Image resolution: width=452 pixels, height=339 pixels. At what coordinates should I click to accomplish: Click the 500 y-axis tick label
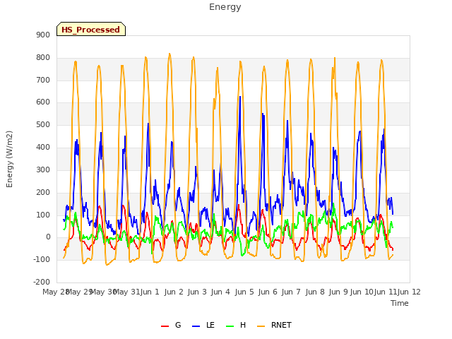tap(43, 125)
